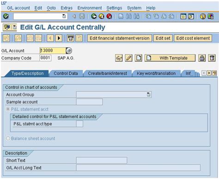Click the Find binoculars icon
219x179 pixels.
coord(128,16)
